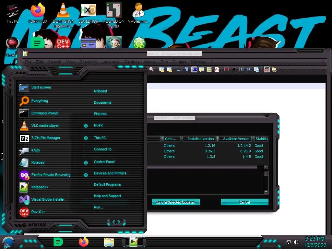
Task: Expand jump list for VLC media player
Action: [86, 126]
